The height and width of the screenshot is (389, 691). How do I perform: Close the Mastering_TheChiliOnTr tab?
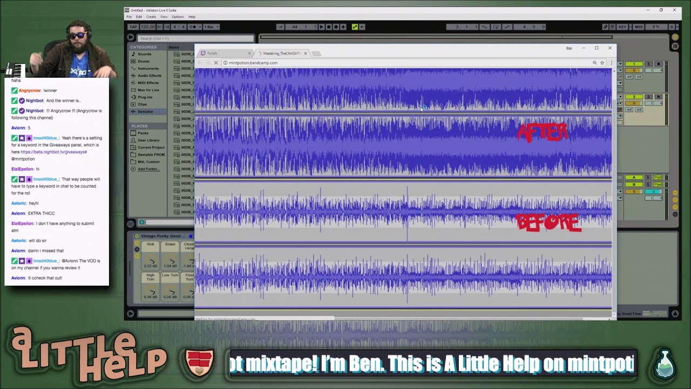(x=306, y=53)
